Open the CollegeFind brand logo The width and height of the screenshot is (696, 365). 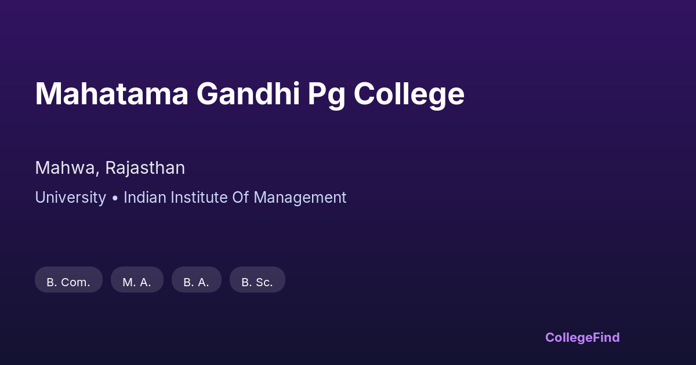(582, 337)
